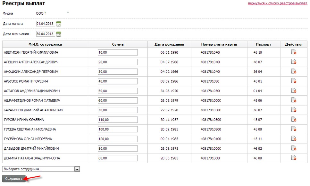This screenshot has height=186, width=310.
Task: Open calendar picker next to Дата окончания field
Action: coord(59,34)
